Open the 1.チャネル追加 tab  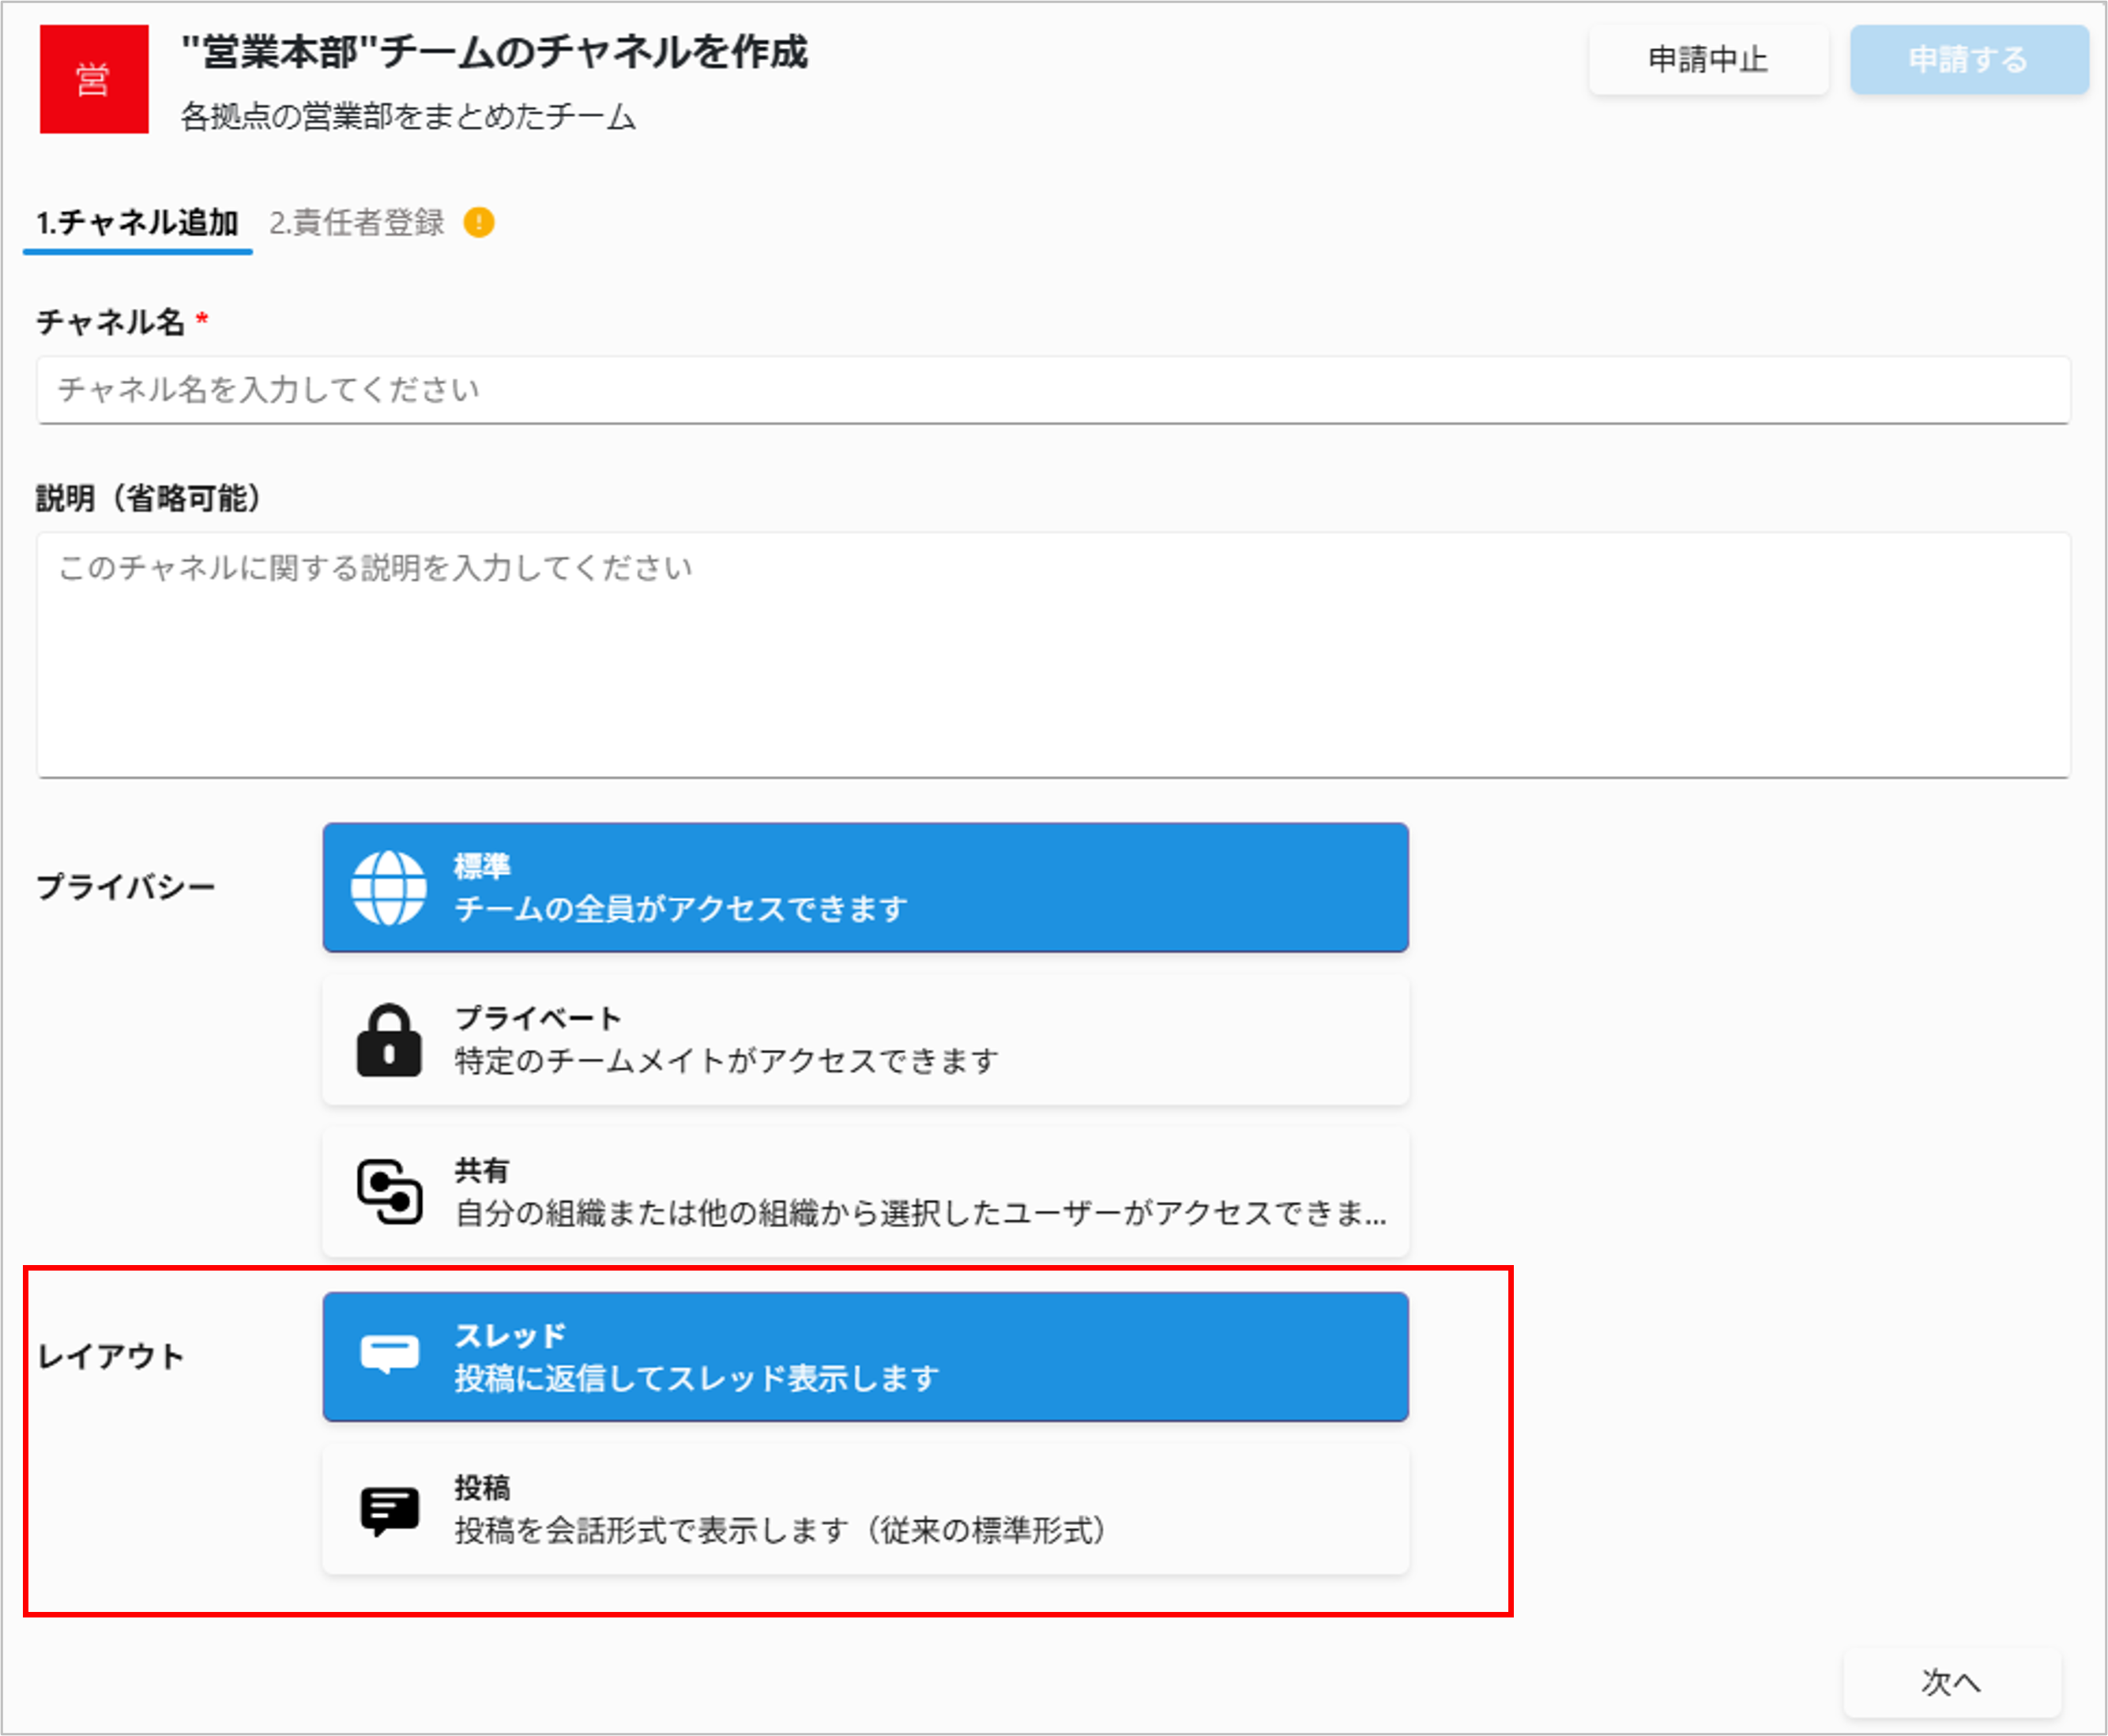(138, 223)
